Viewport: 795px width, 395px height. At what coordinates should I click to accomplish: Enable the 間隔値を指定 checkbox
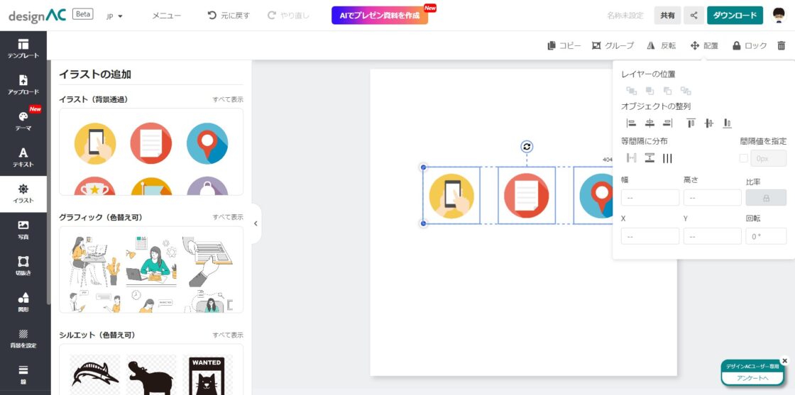coord(743,158)
